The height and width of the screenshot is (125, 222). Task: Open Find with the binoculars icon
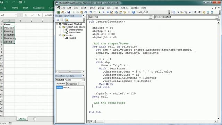pyautogui.click(x=86, y=12)
